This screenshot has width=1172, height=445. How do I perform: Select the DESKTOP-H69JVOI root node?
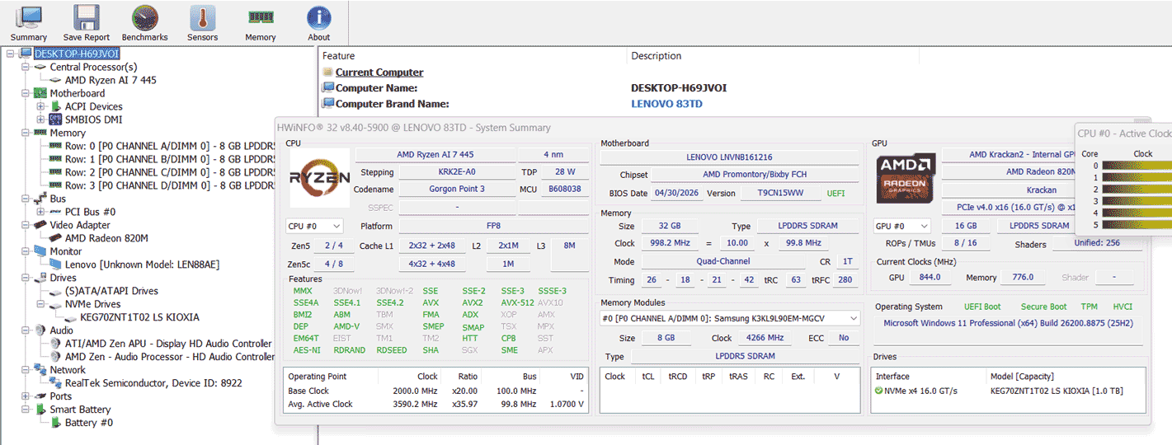(x=77, y=54)
